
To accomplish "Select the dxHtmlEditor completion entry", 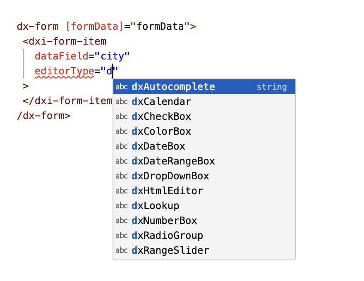I will (x=165, y=191).
